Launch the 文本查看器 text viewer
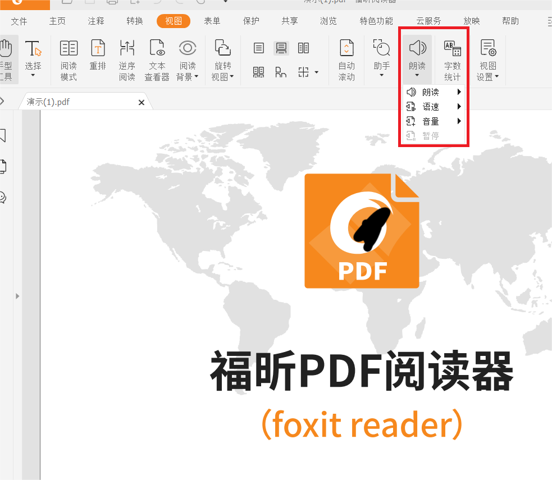 click(x=157, y=56)
